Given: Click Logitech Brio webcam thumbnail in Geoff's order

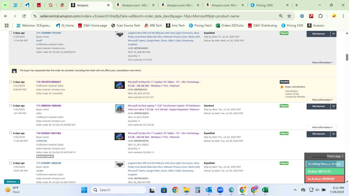Looking at the screenshot, I should (x=120, y=34).
